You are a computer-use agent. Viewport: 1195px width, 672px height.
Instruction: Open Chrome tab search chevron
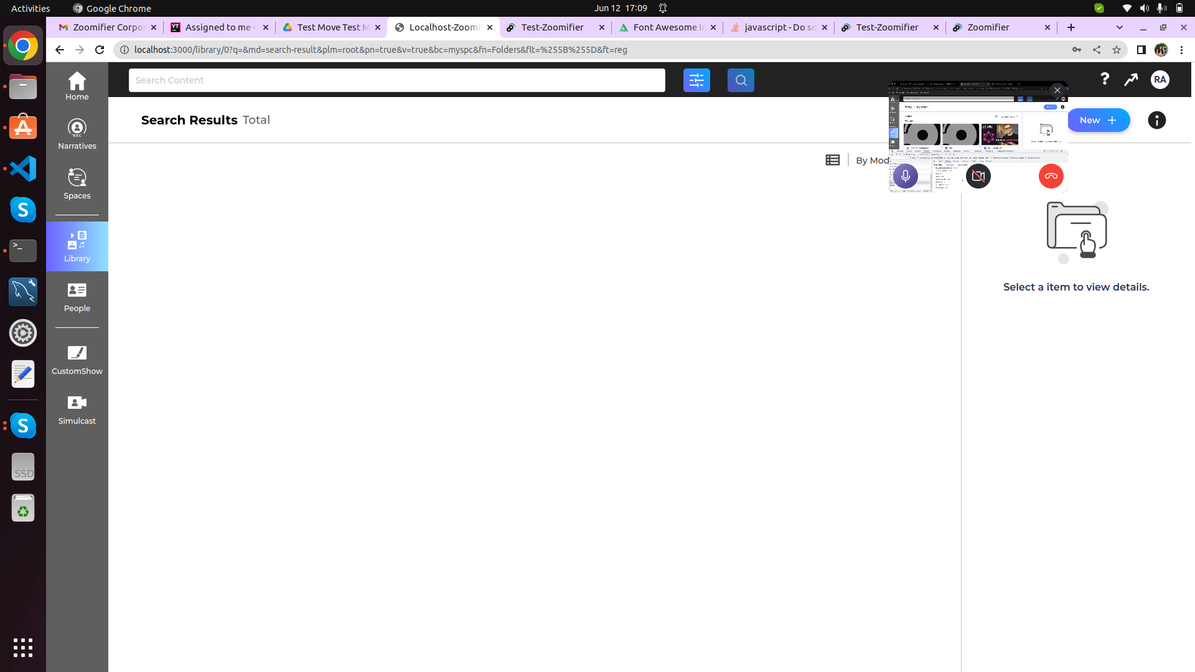[1119, 27]
